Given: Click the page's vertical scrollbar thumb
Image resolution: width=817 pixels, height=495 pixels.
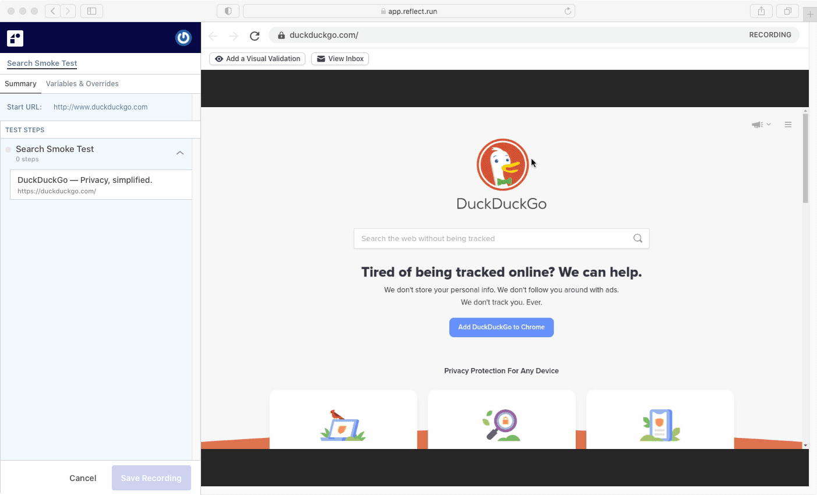Looking at the screenshot, I should click(805, 157).
